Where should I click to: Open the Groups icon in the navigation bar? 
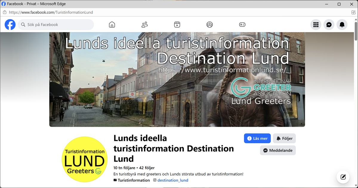click(209, 24)
